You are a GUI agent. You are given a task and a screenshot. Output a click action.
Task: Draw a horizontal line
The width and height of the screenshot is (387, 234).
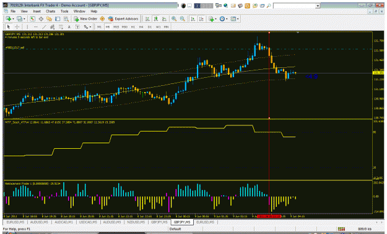pos(36,27)
